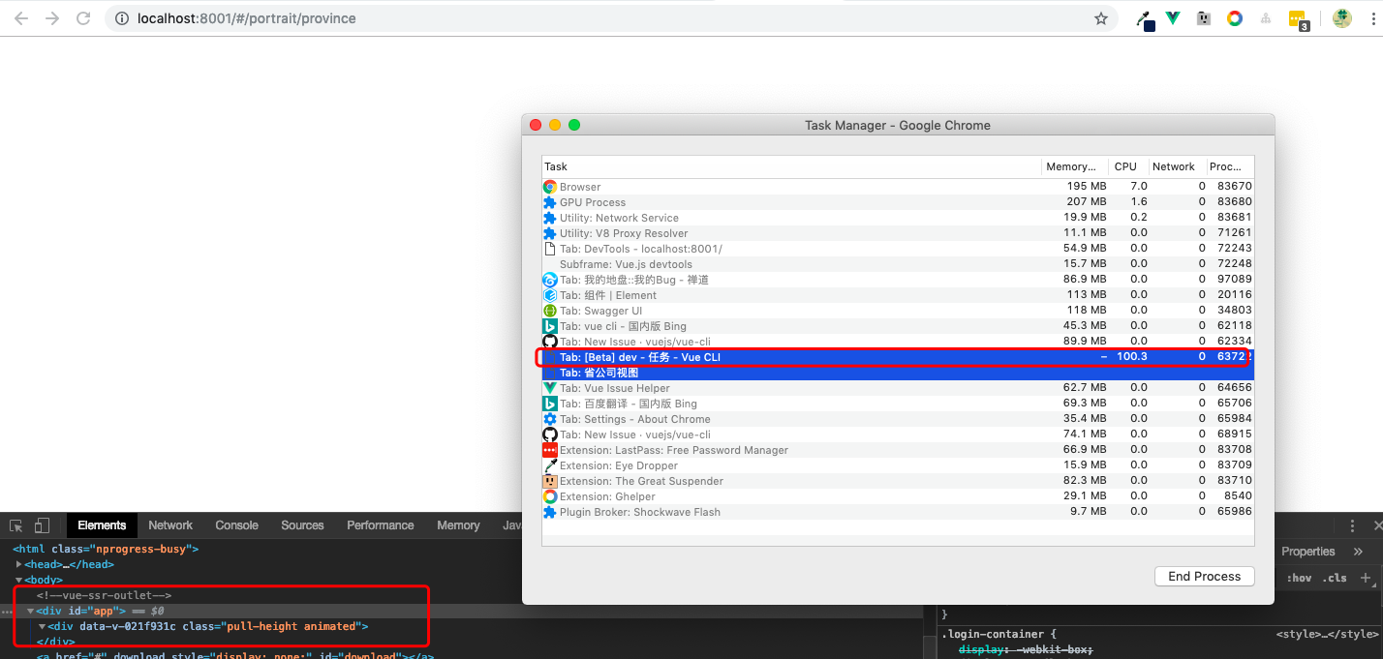
Task: Click End Process button in Task Manager
Action: 1204,576
